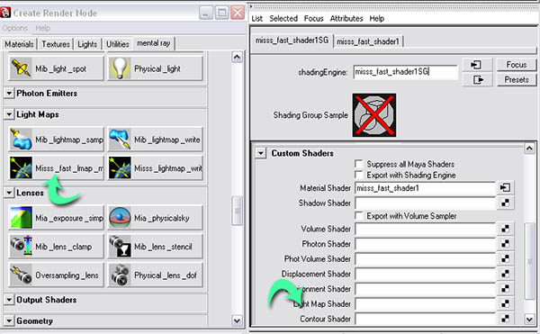The height and width of the screenshot is (334, 540).
Task: Click the Attribute Editor scroll up arrow
Action: [x=529, y=149]
